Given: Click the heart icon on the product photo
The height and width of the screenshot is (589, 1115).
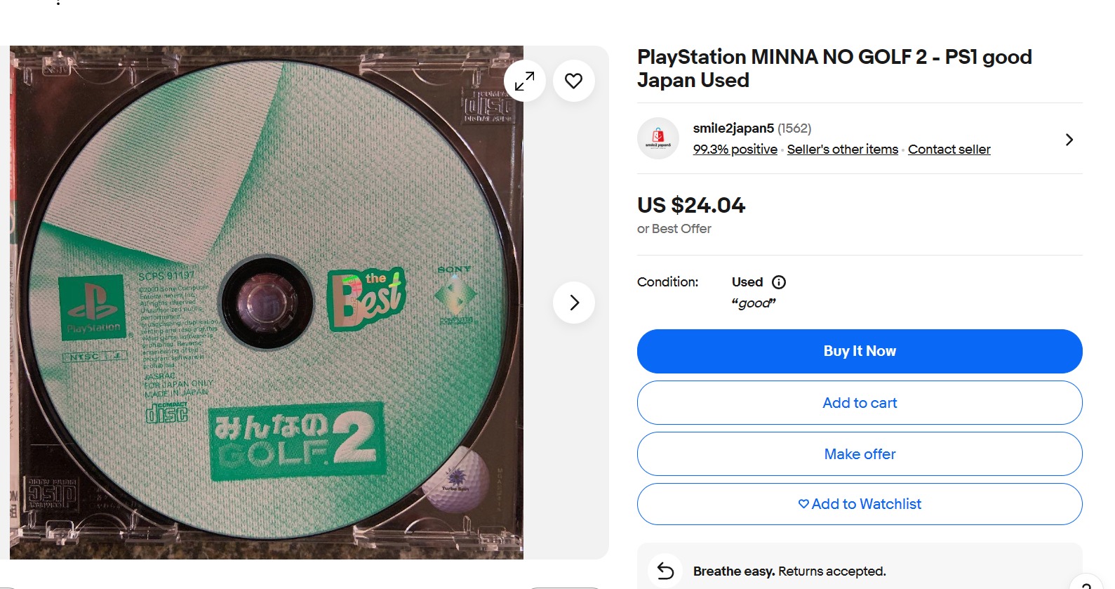Looking at the screenshot, I should (573, 81).
